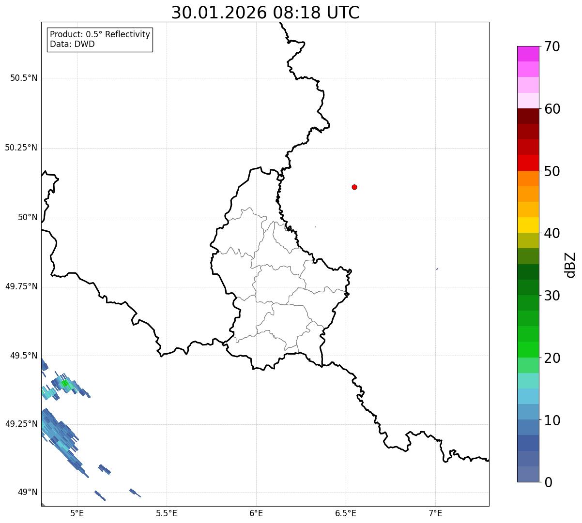582x523 pixels.
Task: Click the 5°E longitude label
Action: (x=77, y=513)
